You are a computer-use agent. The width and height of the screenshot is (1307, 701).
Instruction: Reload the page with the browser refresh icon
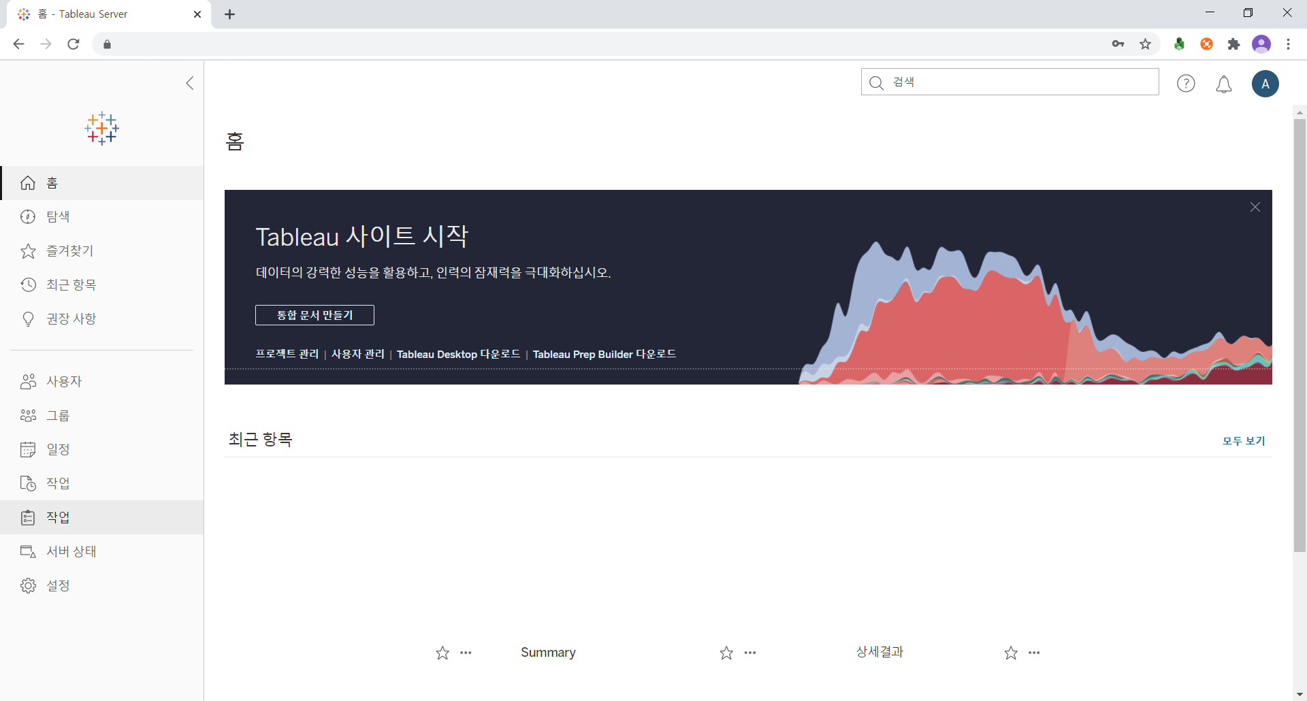(74, 44)
